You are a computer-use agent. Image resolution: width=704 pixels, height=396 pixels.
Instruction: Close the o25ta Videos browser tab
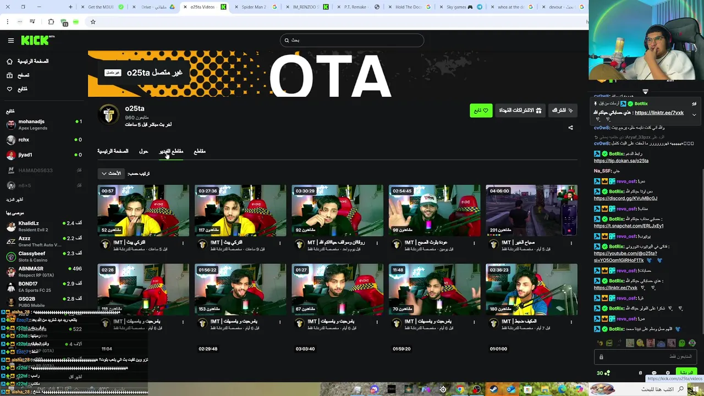point(185,7)
